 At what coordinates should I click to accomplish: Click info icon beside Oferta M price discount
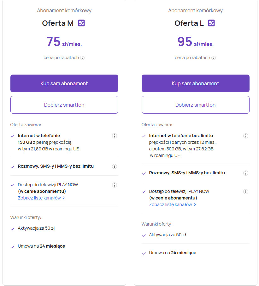[x=82, y=58]
